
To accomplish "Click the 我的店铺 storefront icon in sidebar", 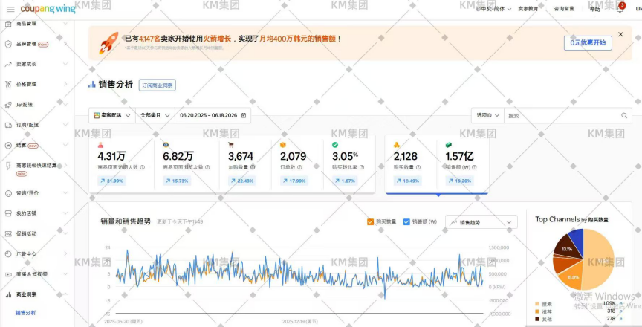I will (x=8, y=213).
